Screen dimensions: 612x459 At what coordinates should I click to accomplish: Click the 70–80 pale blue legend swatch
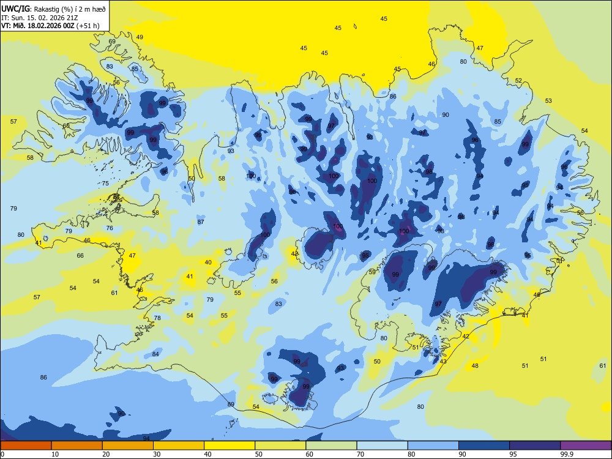[x=382, y=446]
